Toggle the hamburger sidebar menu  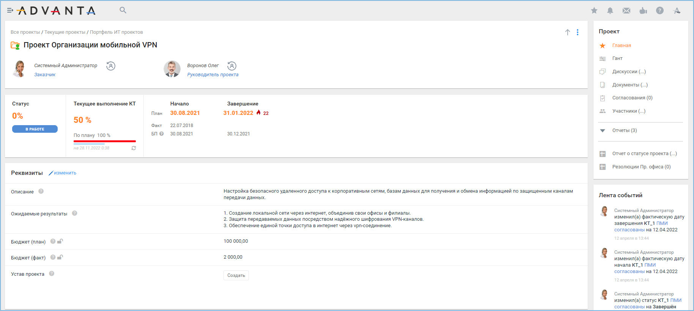click(10, 10)
